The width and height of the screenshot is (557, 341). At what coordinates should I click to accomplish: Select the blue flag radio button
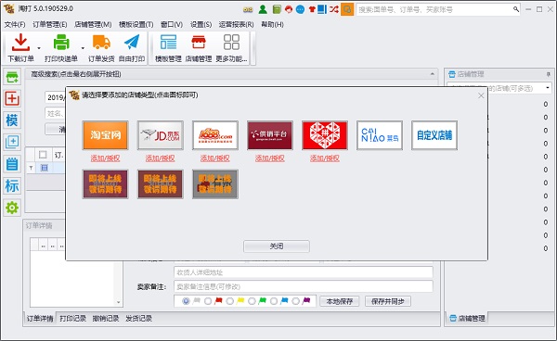click(x=274, y=301)
